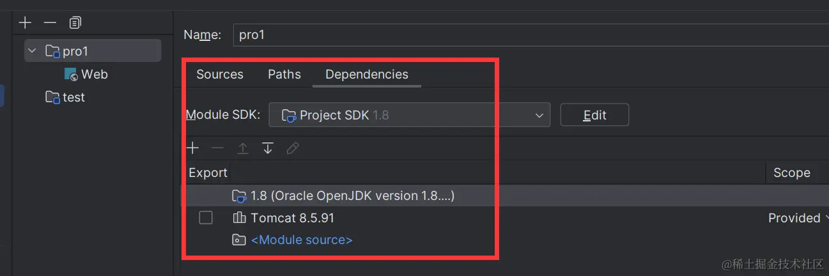The width and height of the screenshot is (829, 276).
Task: Click the Name input field
Action: [x=531, y=34]
